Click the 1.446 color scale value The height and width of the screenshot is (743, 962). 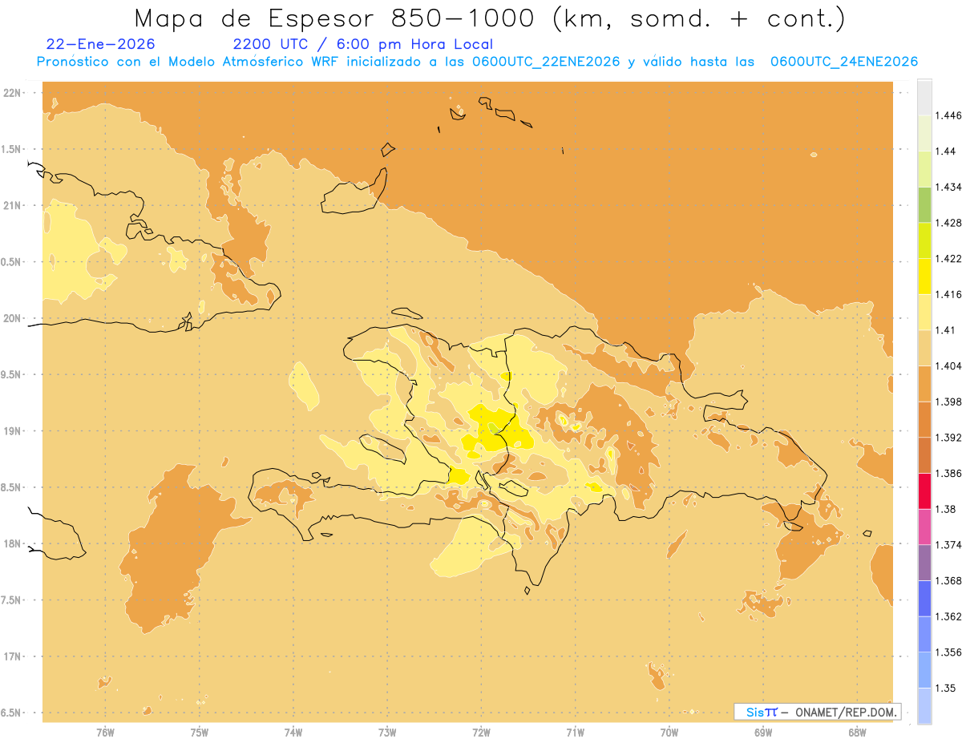pyautogui.click(x=950, y=115)
